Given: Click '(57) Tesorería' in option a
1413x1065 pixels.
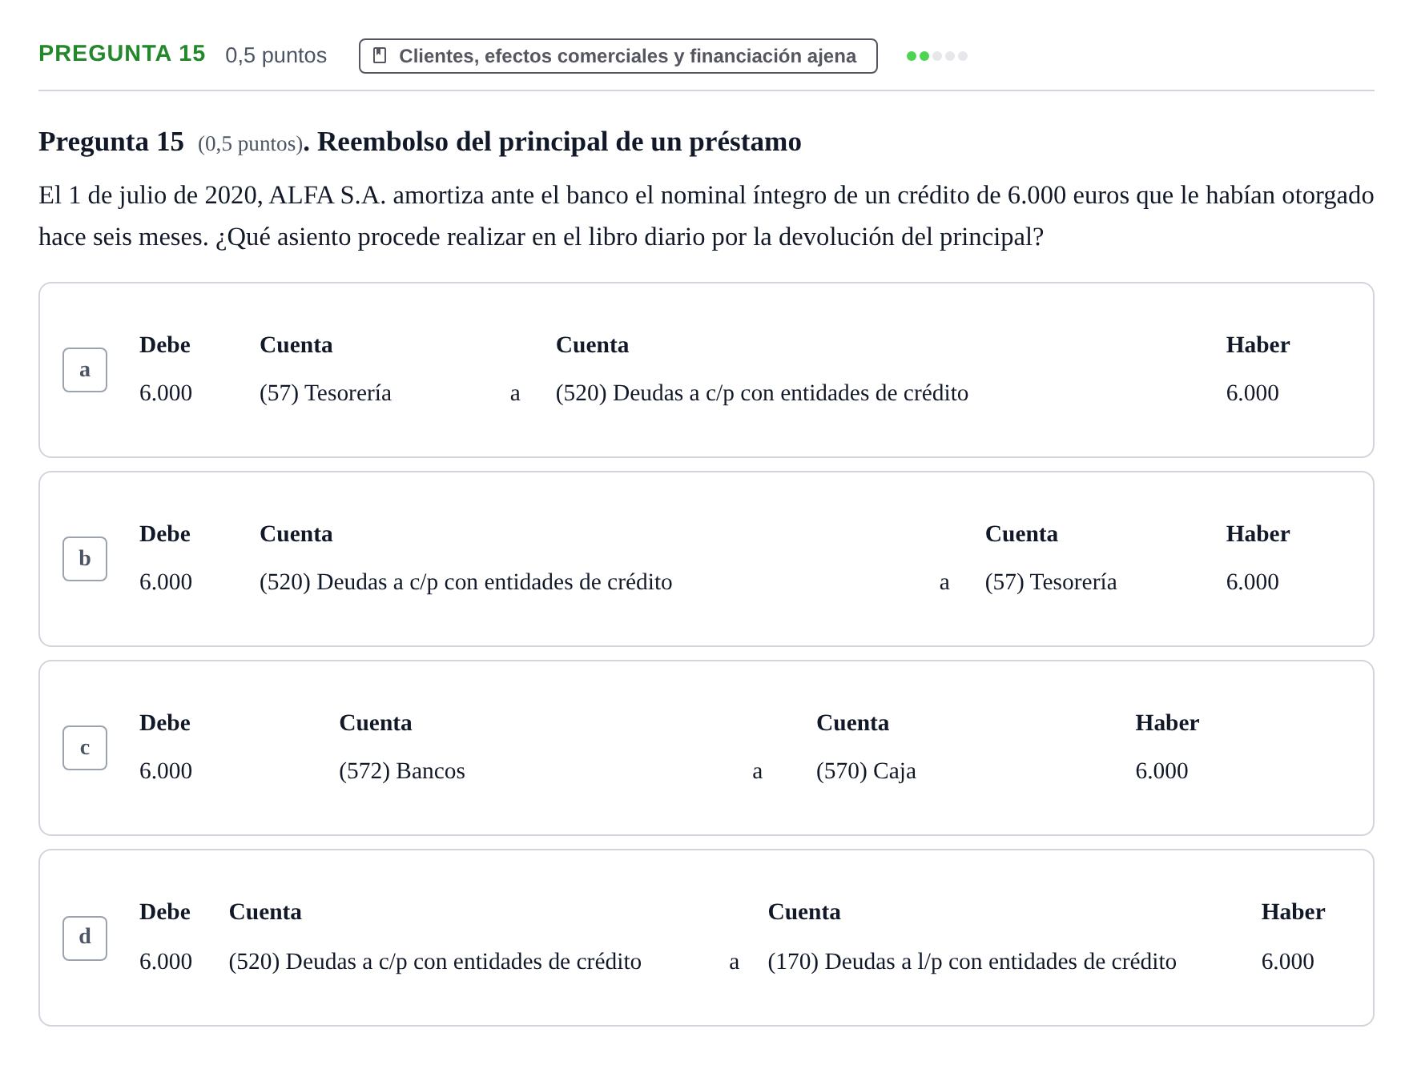Looking at the screenshot, I should 325,393.
